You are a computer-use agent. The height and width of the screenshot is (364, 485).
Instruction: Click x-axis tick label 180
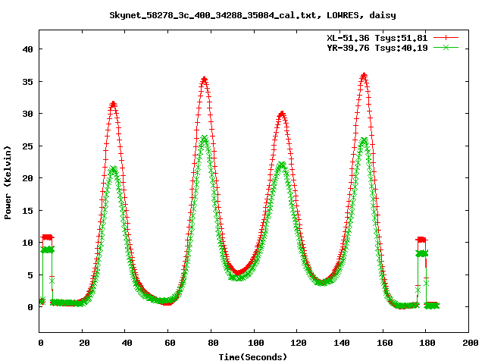point(427,343)
